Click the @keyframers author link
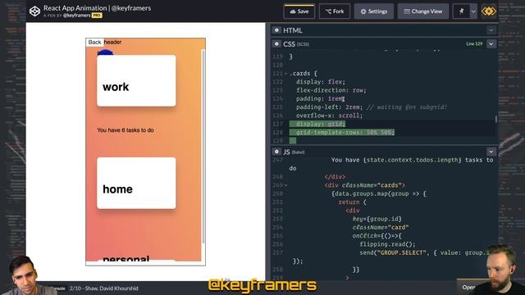Viewport: 525px width, 295px height. [x=76, y=16]
